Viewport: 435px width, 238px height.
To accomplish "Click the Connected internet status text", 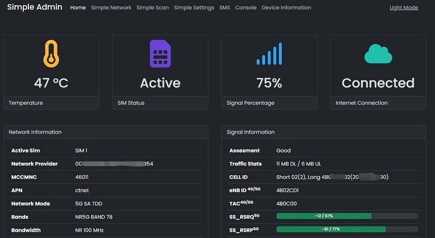I will (x=378, y=83).
